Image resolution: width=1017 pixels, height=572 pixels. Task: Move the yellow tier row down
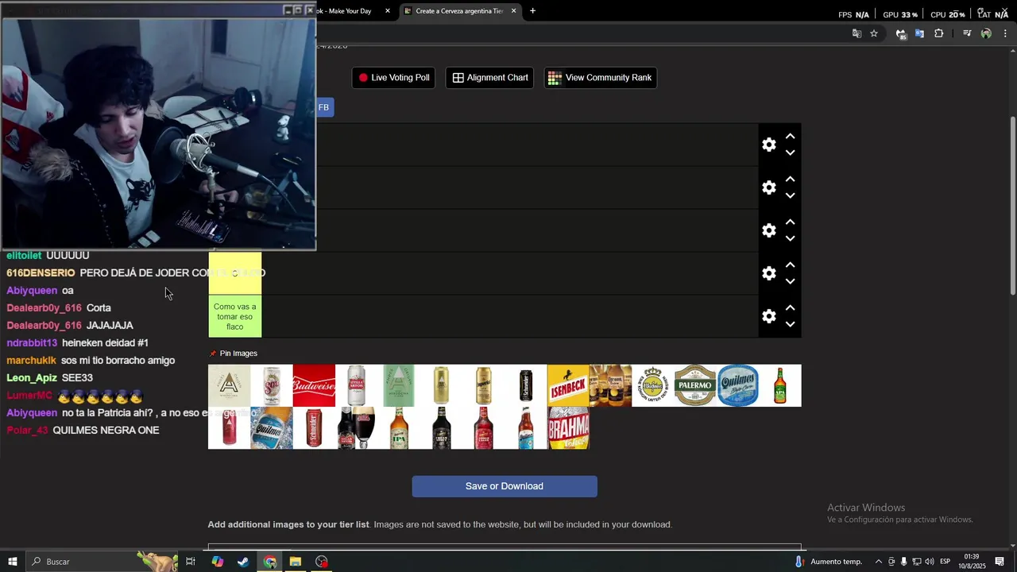[790, 281]
